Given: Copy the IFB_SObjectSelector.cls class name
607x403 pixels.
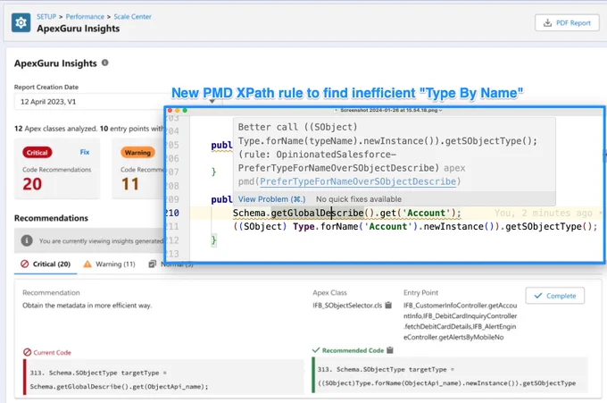Looking at the screenshot, I should click(388, 305).
